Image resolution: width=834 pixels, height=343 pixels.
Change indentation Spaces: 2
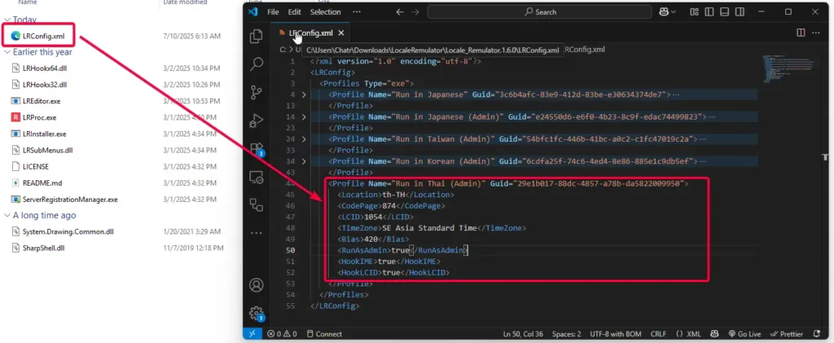566,334
